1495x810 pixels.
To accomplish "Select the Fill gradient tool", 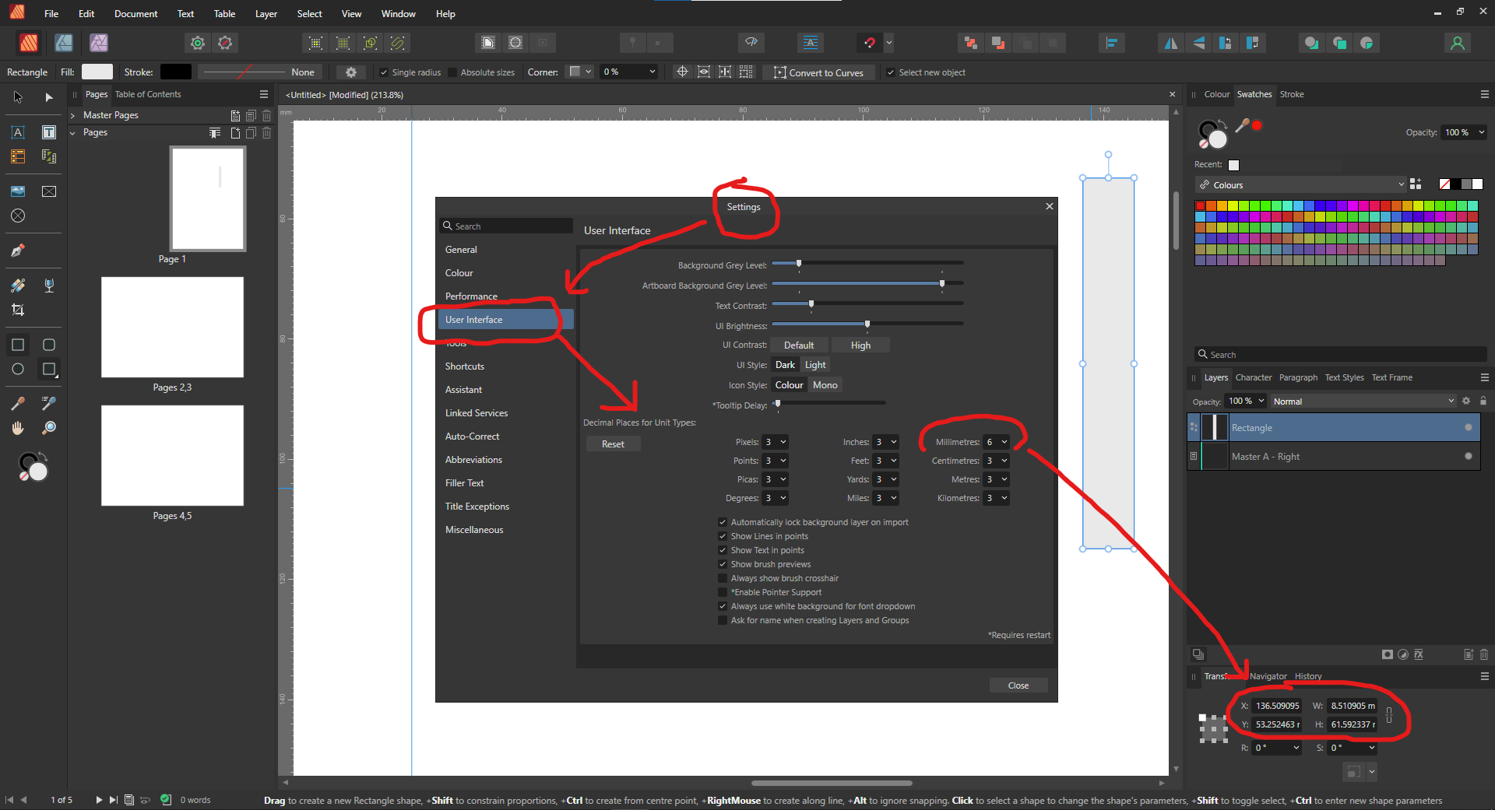I will click(x=18, y=286).
